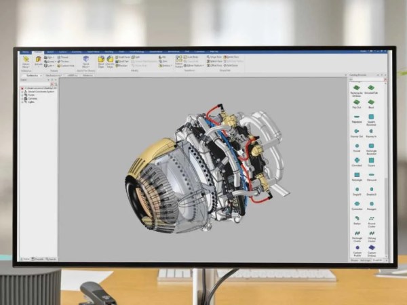407x305 pixels.
Task: Choose the Round catalog shape
Action: (x=357, y=148)
